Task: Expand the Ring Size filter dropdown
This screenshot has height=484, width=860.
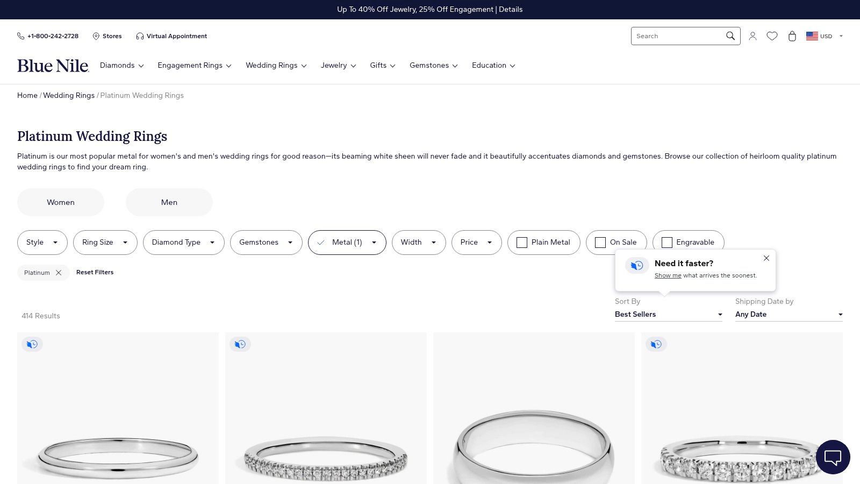Action: (x=105, y=243)
